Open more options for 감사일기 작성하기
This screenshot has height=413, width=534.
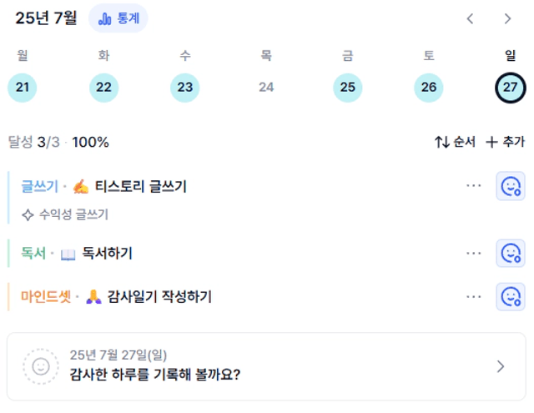pos(473,297)
